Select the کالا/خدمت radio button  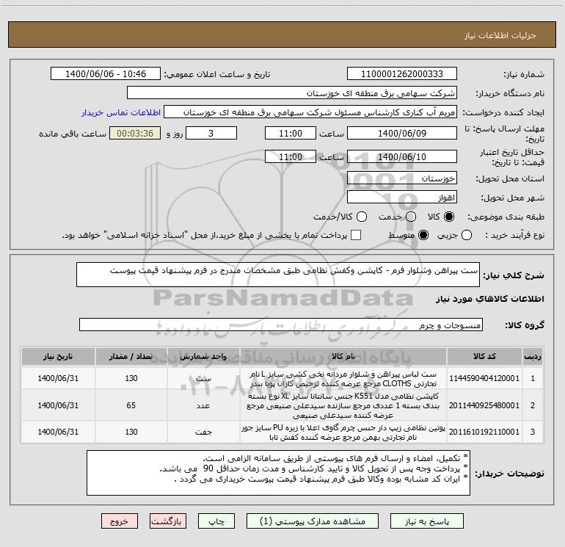[x=362, y=217]
